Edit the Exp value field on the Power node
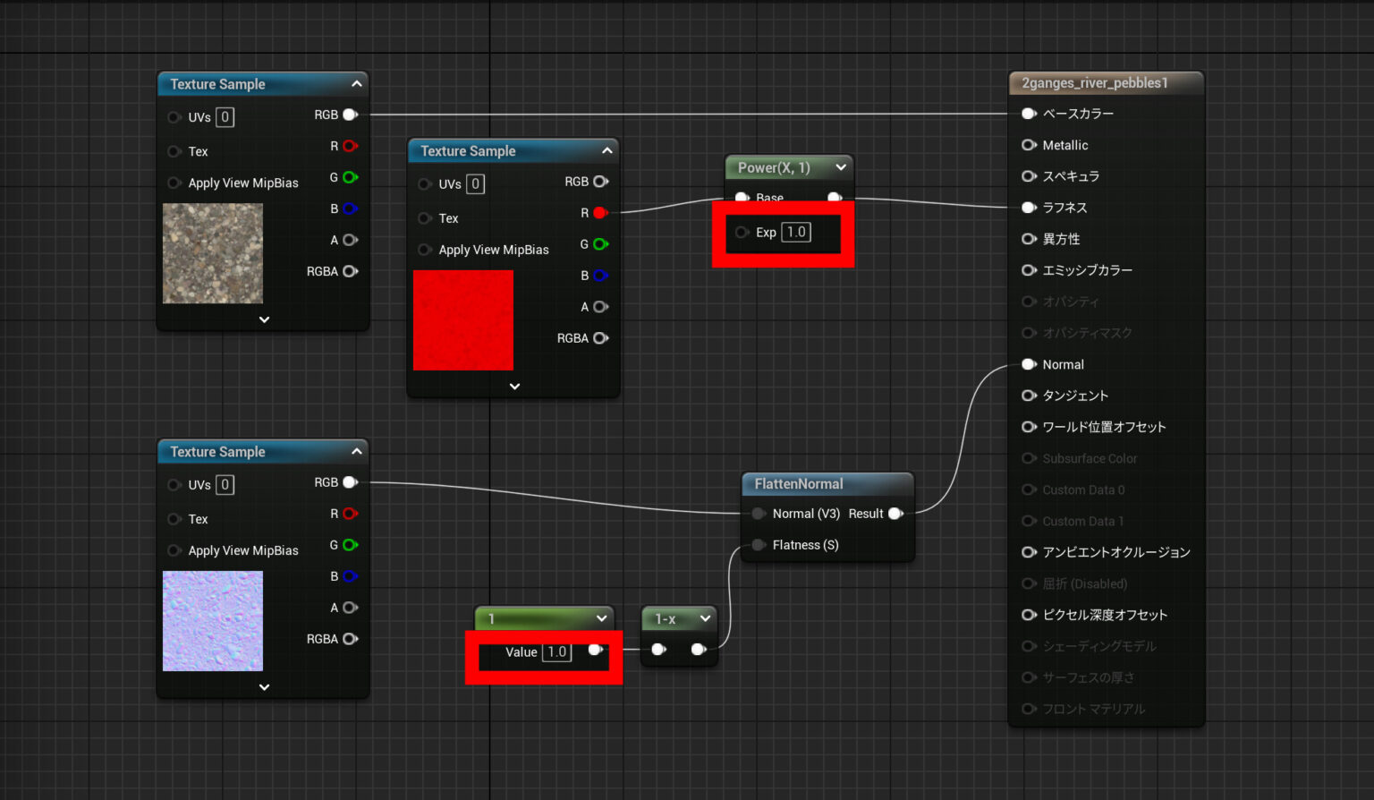Screen dimensions: 1374x800 [795, 232]
